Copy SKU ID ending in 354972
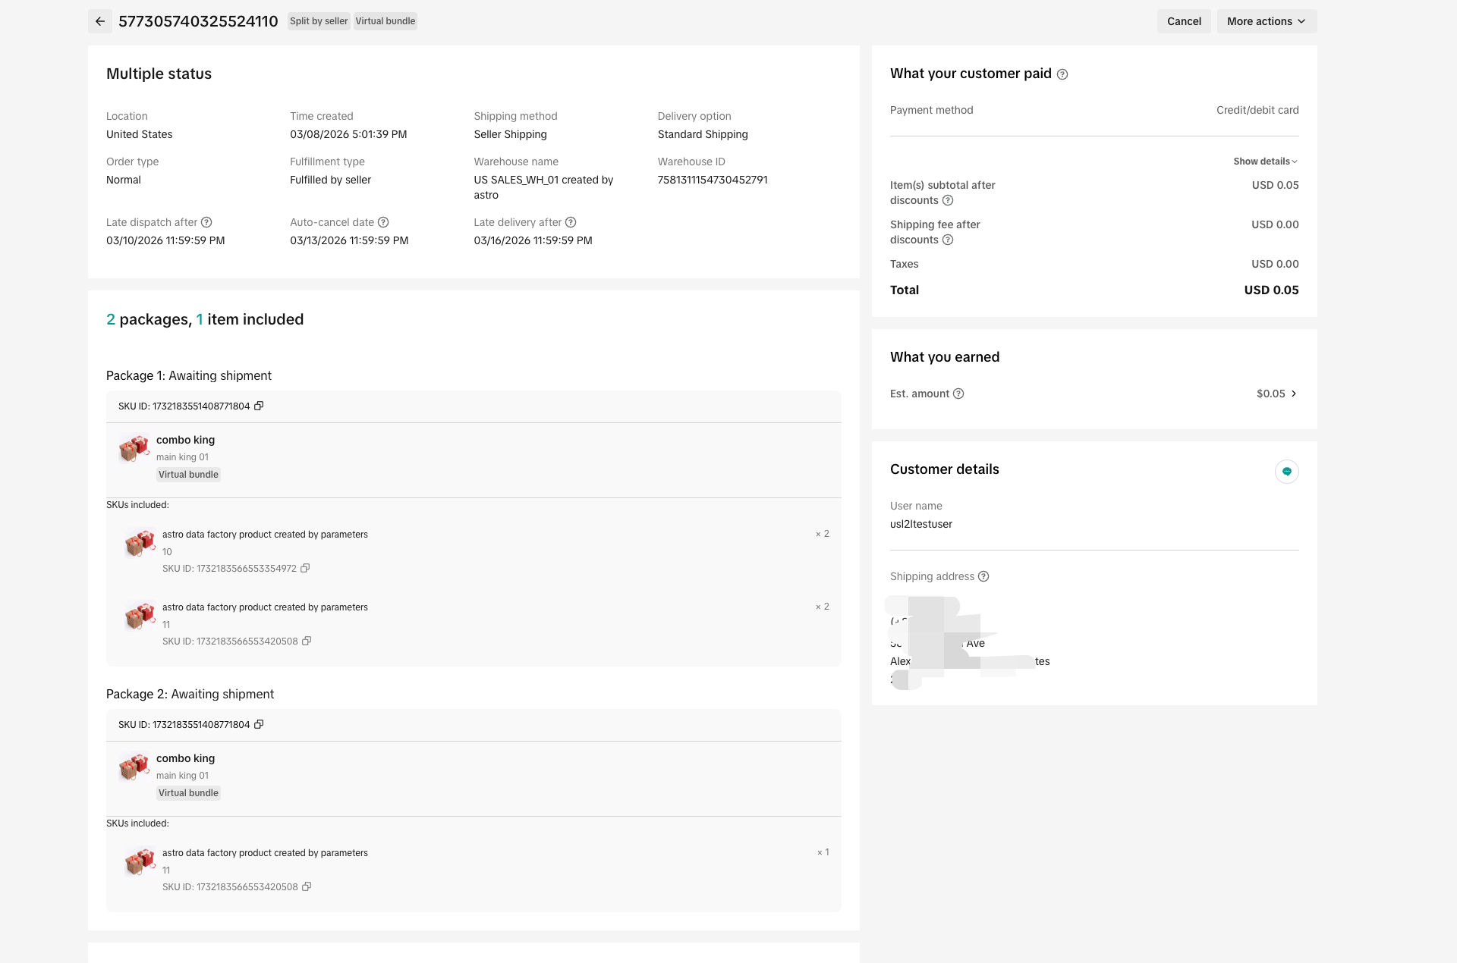The image size is (1457, 963). [305, 569]
